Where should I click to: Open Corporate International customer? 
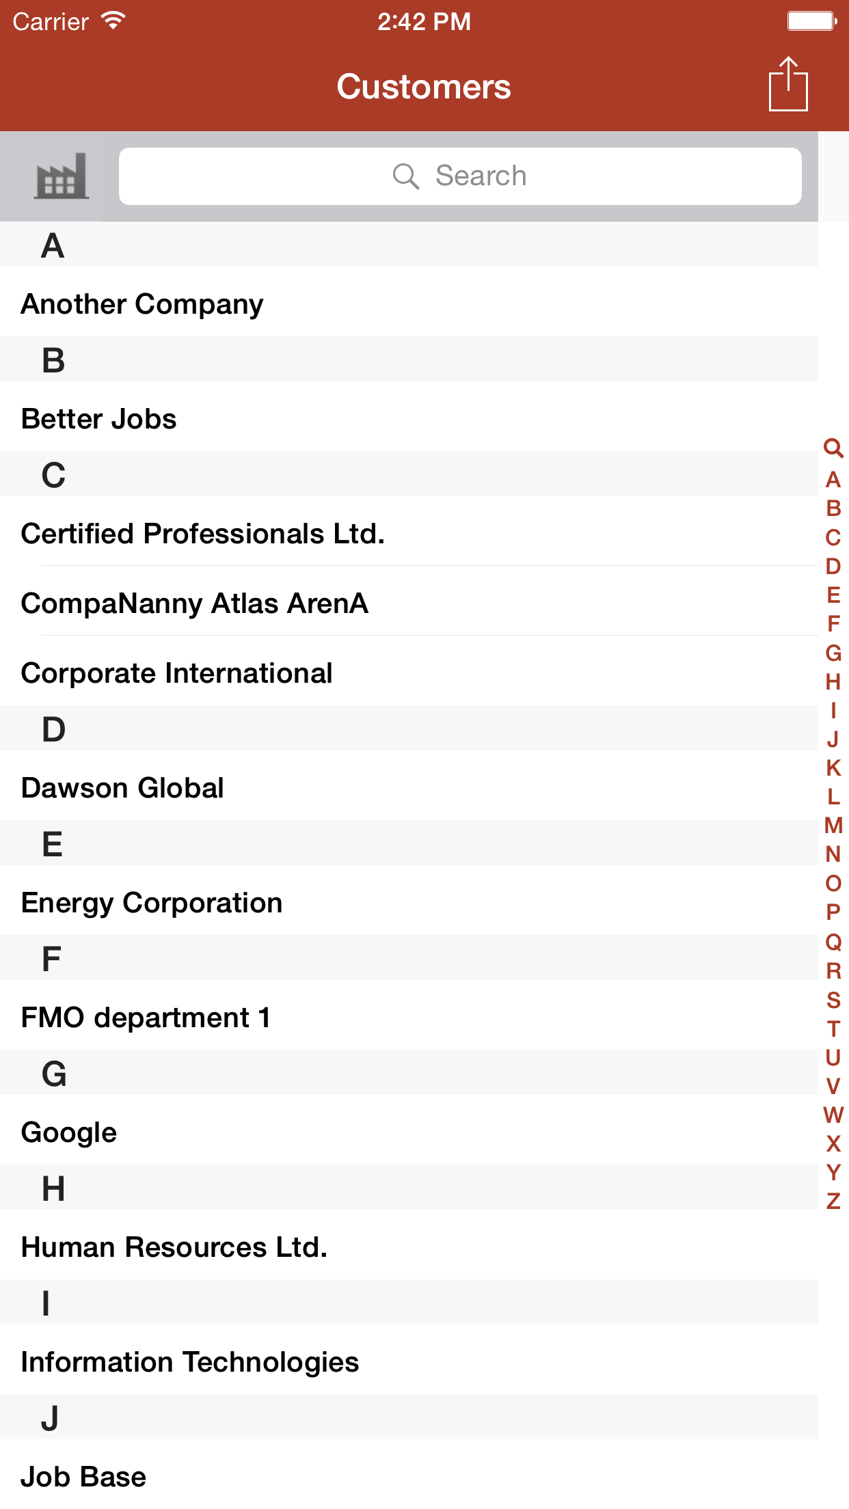[x=177, y=673]
